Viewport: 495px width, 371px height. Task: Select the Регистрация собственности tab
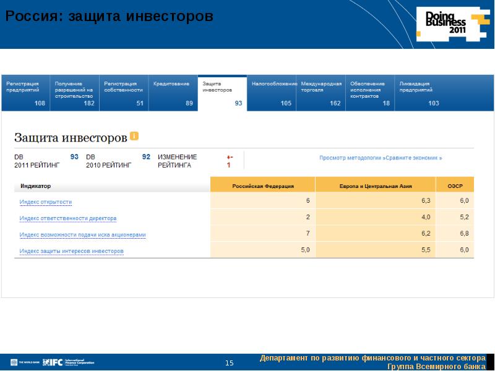[x=123, y=93]
